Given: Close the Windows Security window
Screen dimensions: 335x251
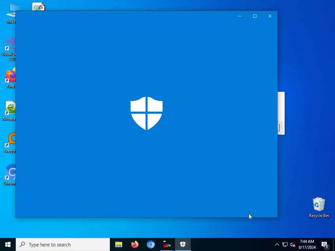Looking at the screenshot, I should [270, 16].
